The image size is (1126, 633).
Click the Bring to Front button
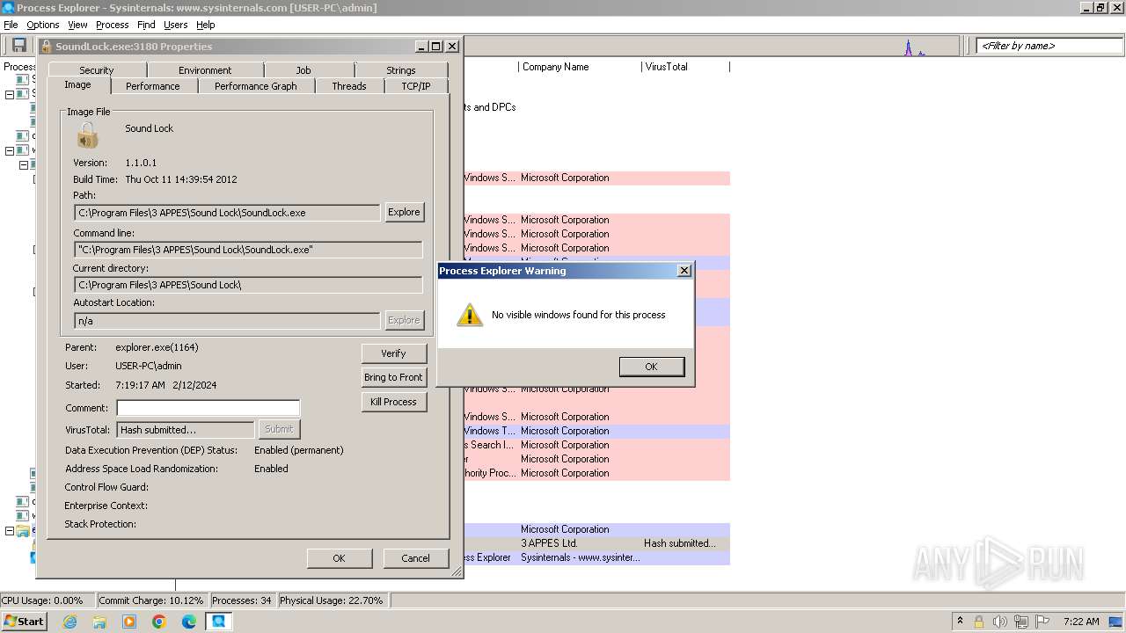pyautogui.click(x=393, y=377)
